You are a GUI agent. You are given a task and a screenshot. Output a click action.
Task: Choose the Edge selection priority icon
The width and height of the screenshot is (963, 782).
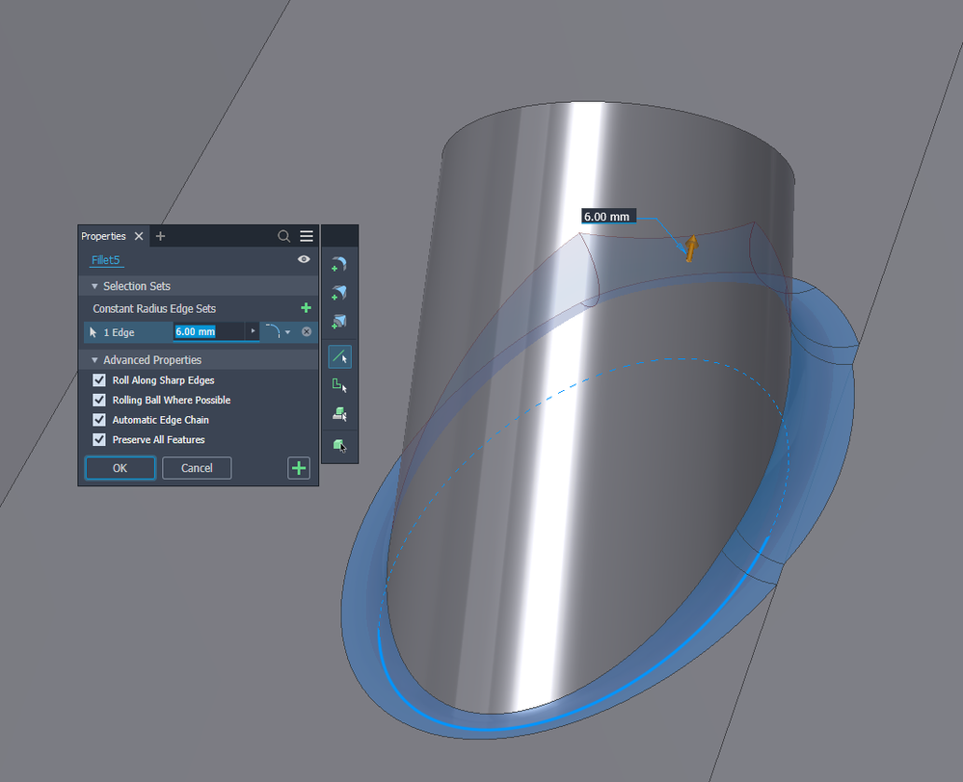click(x=339, y=356)
